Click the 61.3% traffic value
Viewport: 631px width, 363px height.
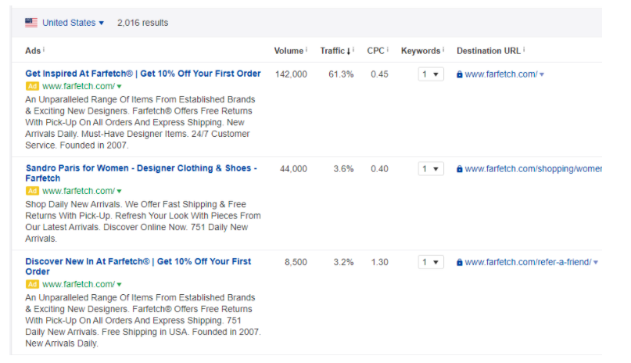coord(341,74)
